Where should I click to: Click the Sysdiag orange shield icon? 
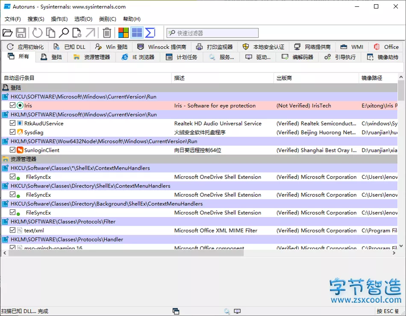pos(20,132)
